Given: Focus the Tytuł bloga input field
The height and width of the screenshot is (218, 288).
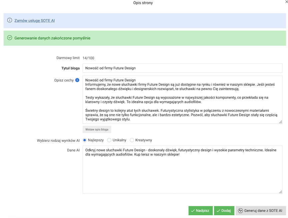Looking at the screenshot, I should point(182,68).
